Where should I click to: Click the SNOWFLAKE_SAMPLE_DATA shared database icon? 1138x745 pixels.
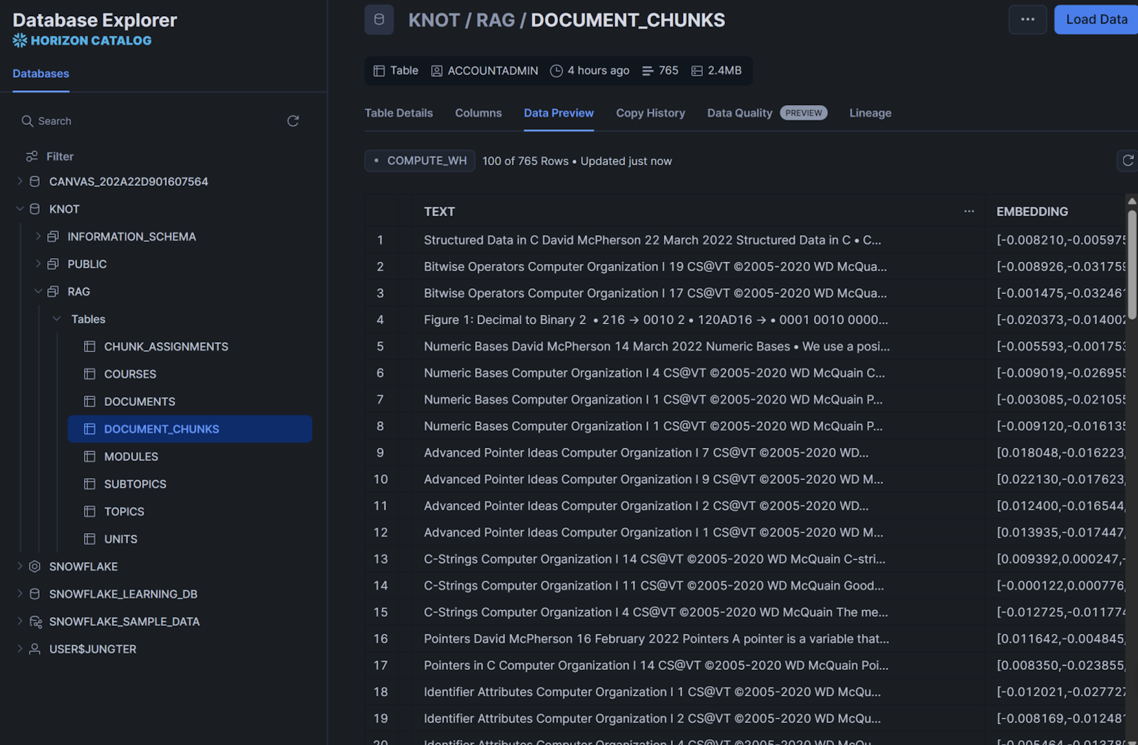point(35,622)
